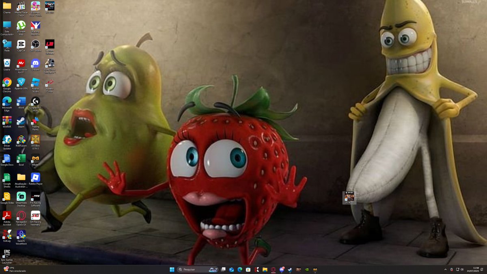Select Le Mans Ultimate desktop shortcut

[x=50, y=47]
